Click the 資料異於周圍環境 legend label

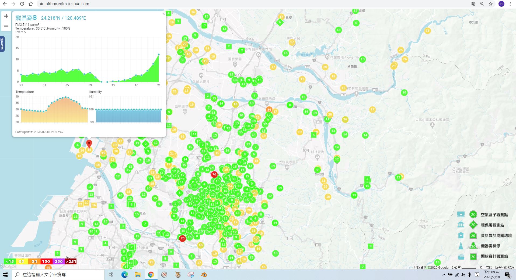[496, 236]
